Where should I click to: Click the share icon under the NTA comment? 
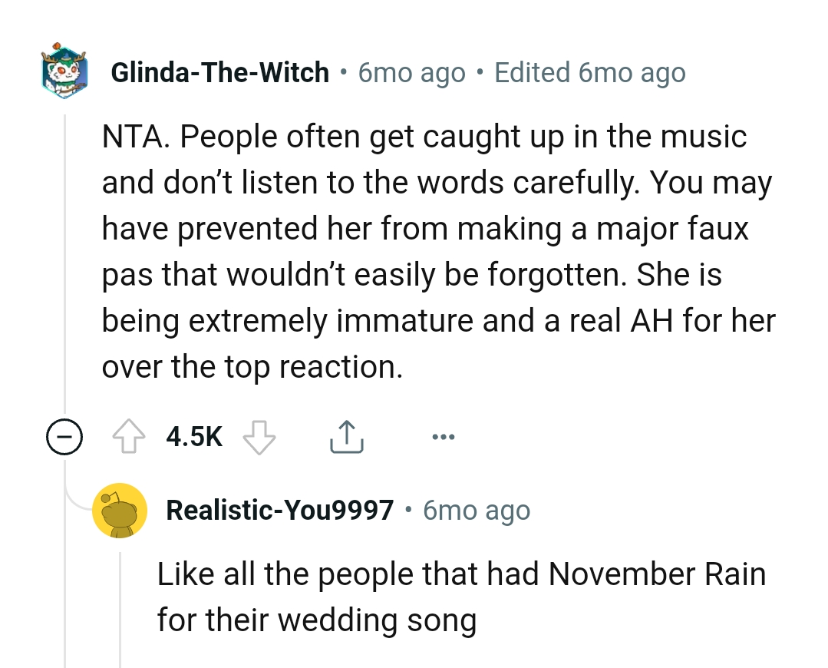click(346, 435)
